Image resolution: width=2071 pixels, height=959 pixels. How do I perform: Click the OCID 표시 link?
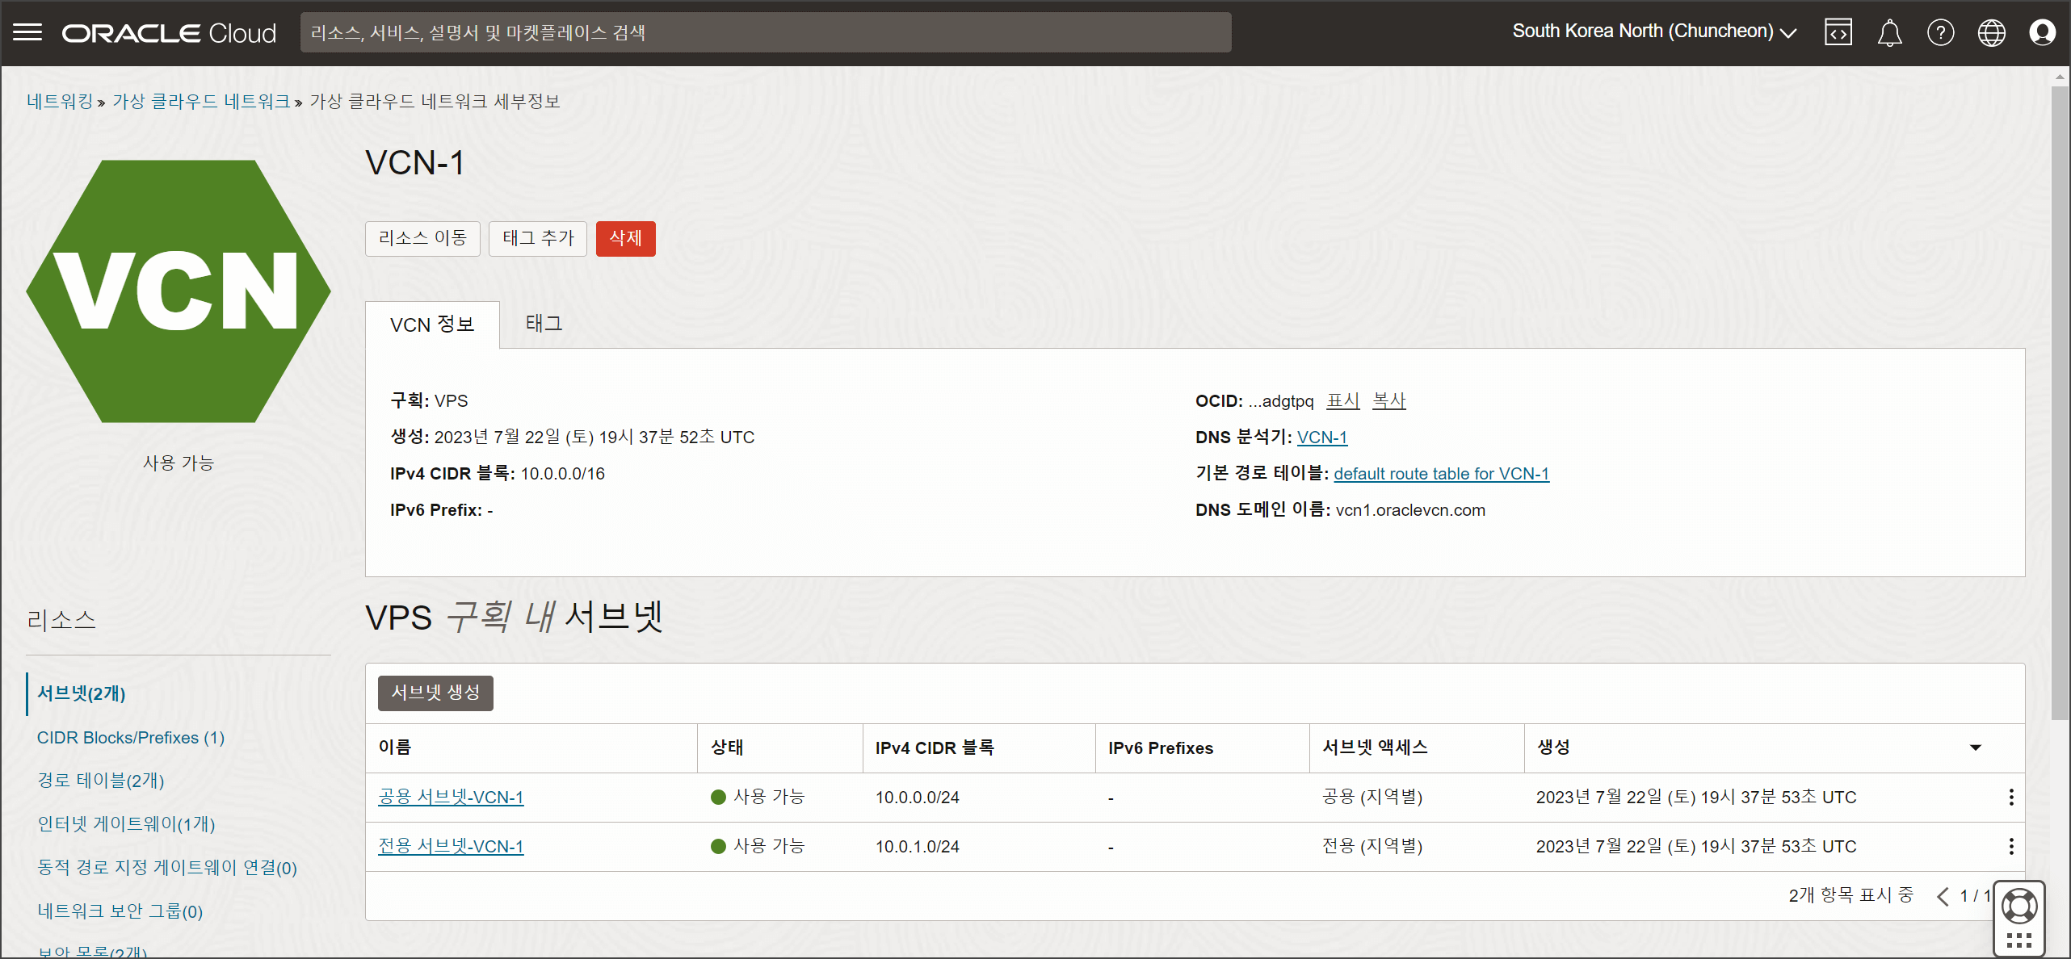tap(1343, 400)
